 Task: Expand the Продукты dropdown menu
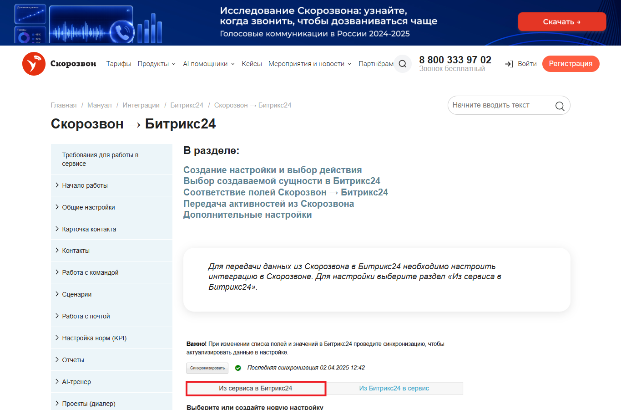point(157,64)
